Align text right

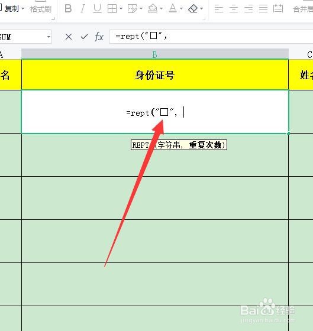(249, 9)
